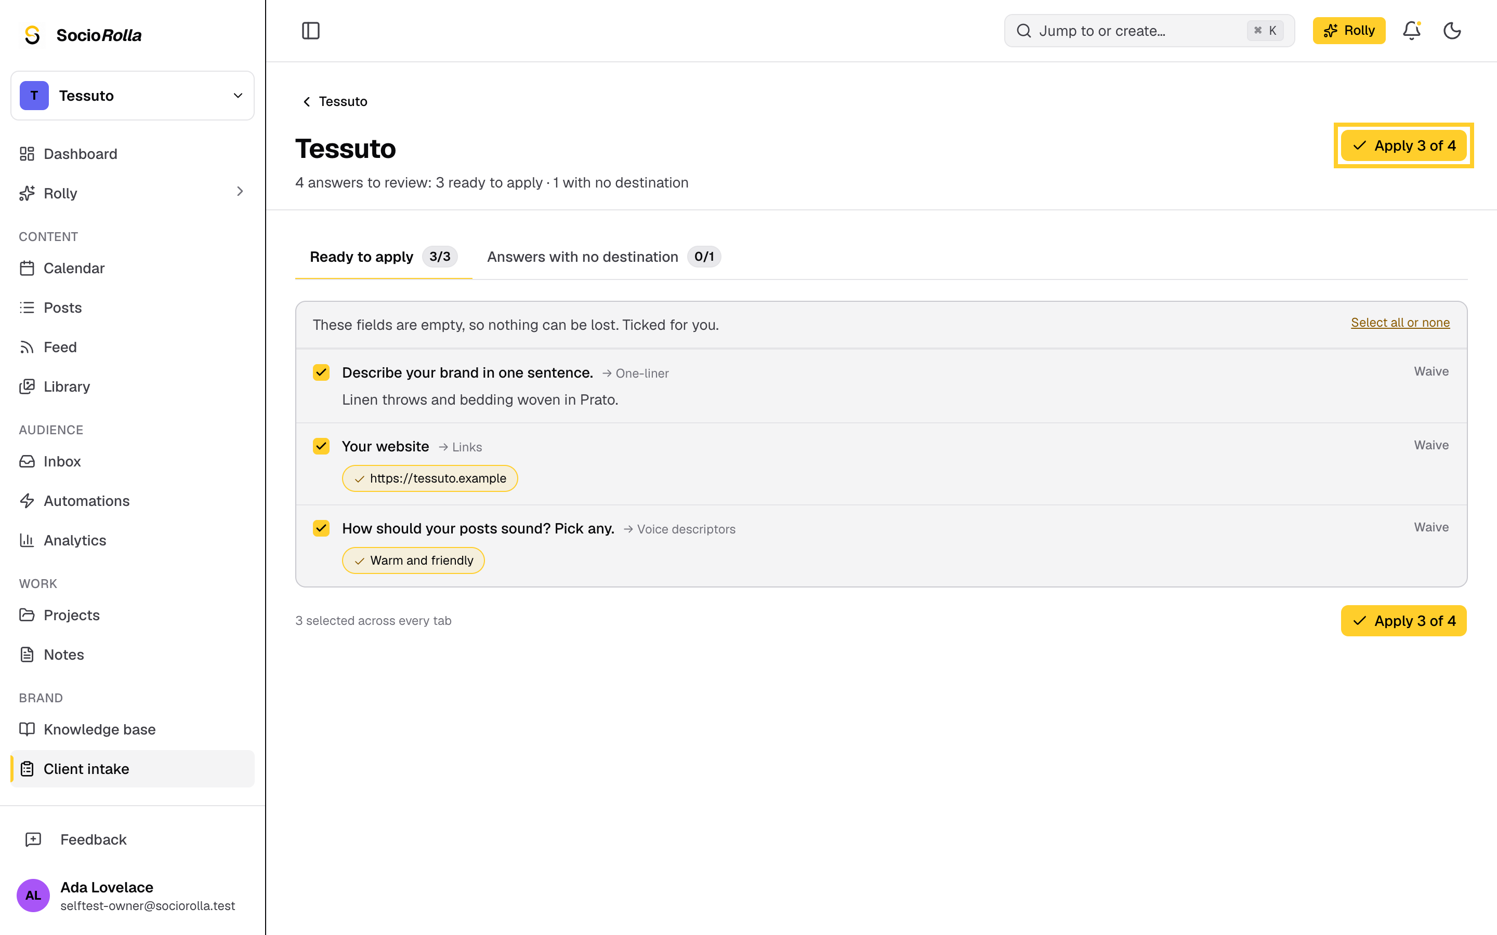Screen dimensions: 1497x935
Task: Focus the Jump to or create search field
Action: tap(1149, 31)
